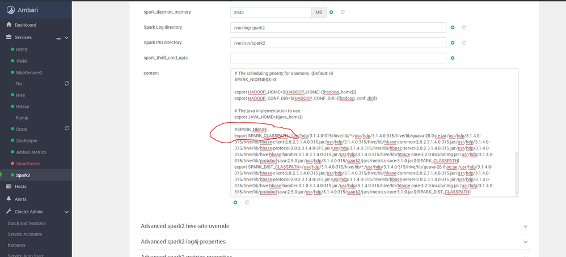
Task: Click the spark_thrift_cmd_opts field
Action: [338, 58]
